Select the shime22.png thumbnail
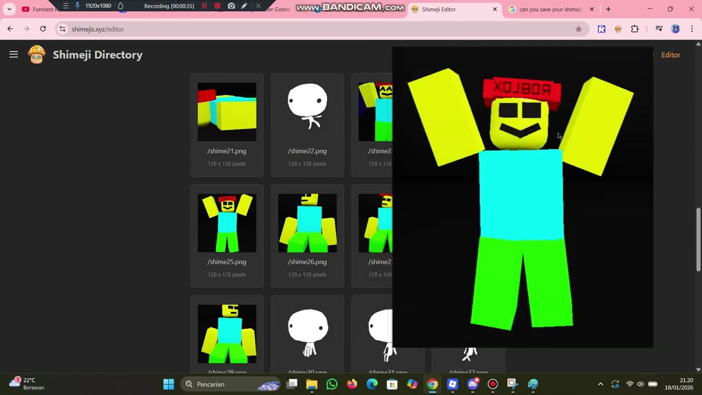The width and height of the screenshot is (702, 395). (307, 112)
